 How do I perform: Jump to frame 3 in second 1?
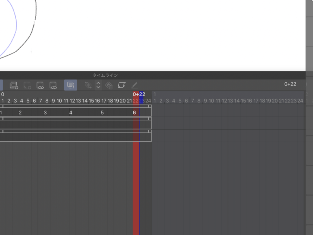(167, 101)
